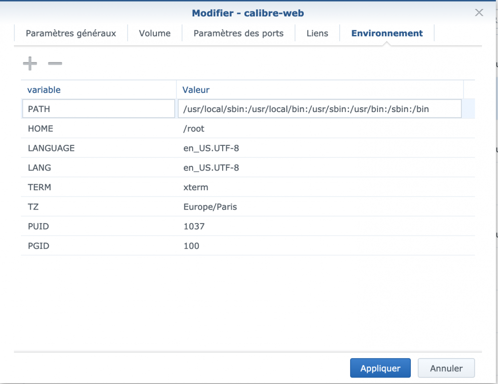This screenshot has height=384, width=498.
Task: Select en_US.UTF-8 value in LANGUAGE row
Action: pyautogui.click(x=211, y=148)
